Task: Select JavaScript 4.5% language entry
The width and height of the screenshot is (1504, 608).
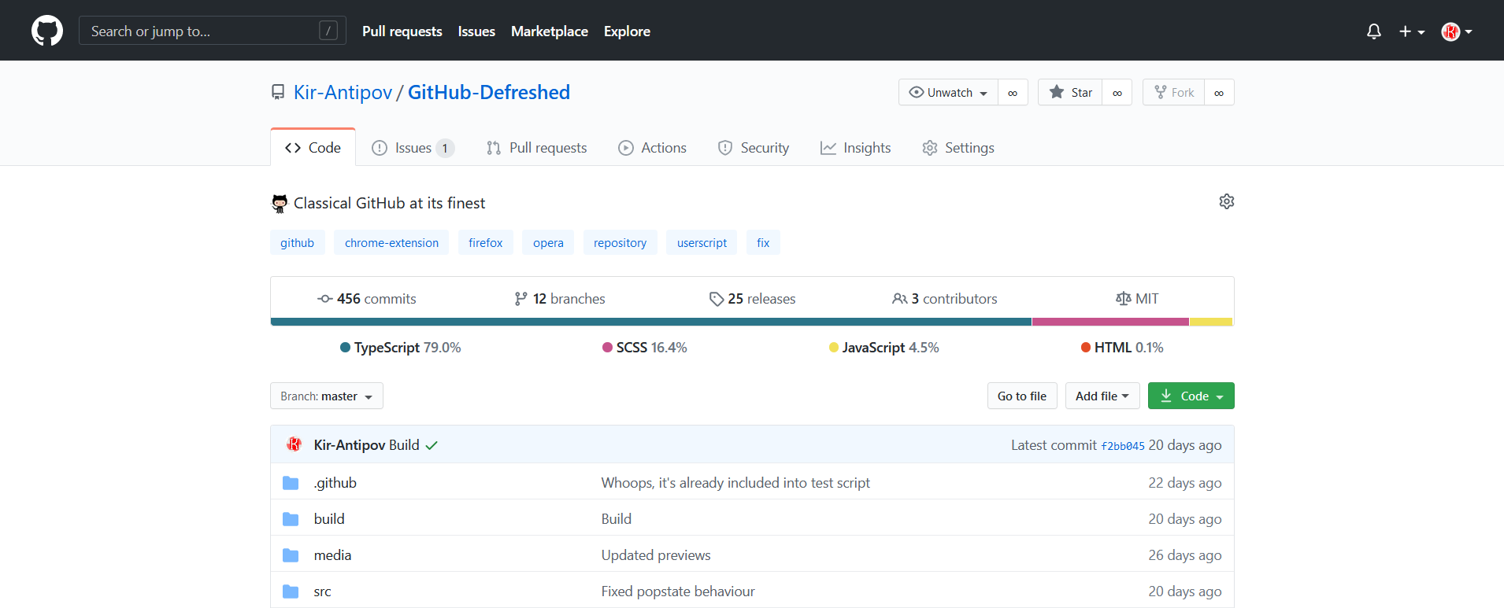Action: (884, 348)
